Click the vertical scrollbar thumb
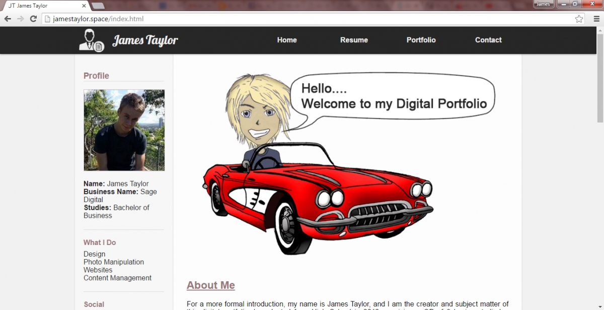Screen dimensions: 604x310 click(599, 76)
